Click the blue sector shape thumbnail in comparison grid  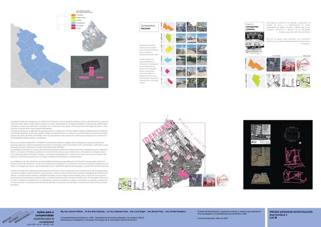[169, 60]
